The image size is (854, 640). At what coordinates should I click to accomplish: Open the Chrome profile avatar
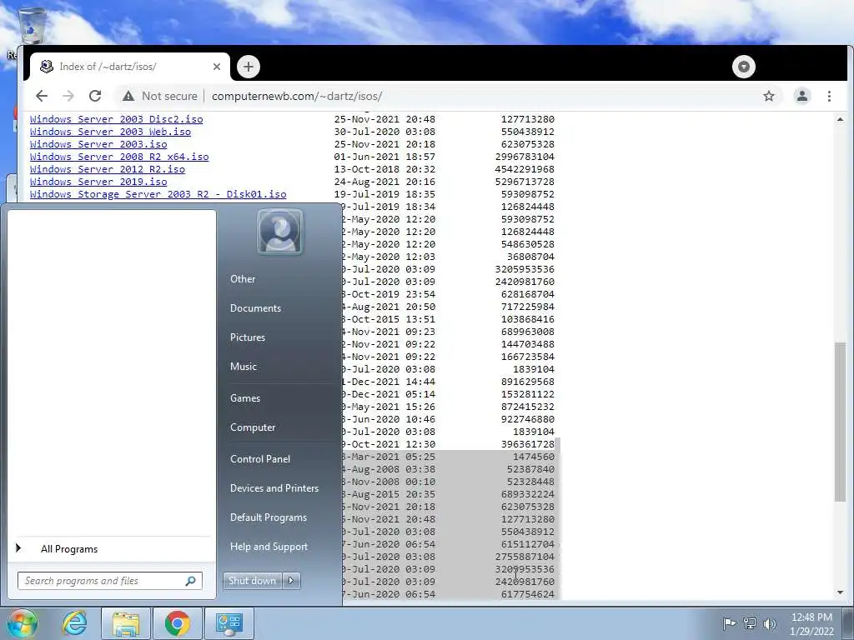pos(801,97)
